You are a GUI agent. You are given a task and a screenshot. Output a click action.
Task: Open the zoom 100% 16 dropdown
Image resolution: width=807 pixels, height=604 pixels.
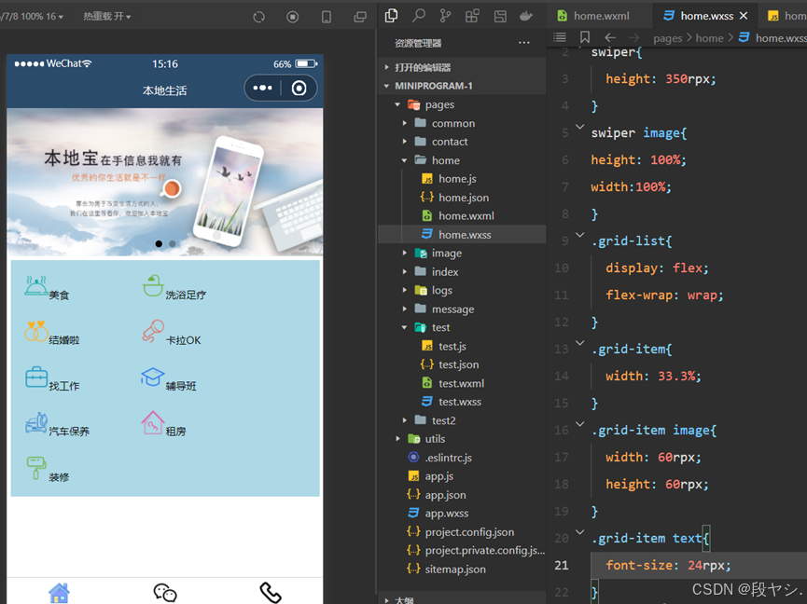[x=32, y=17]
